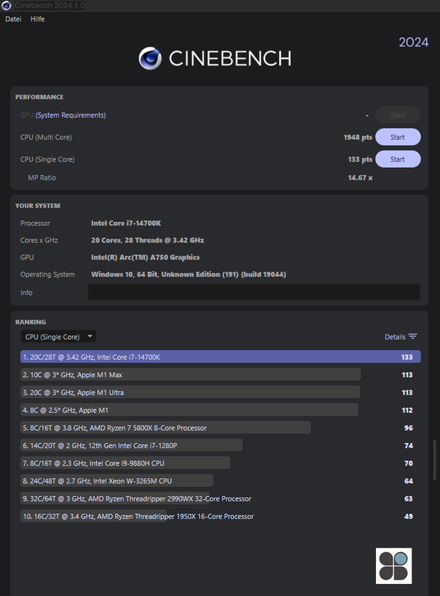
Task: Click processor name Intel Core i7-14700K
Action: click(126, 223)
